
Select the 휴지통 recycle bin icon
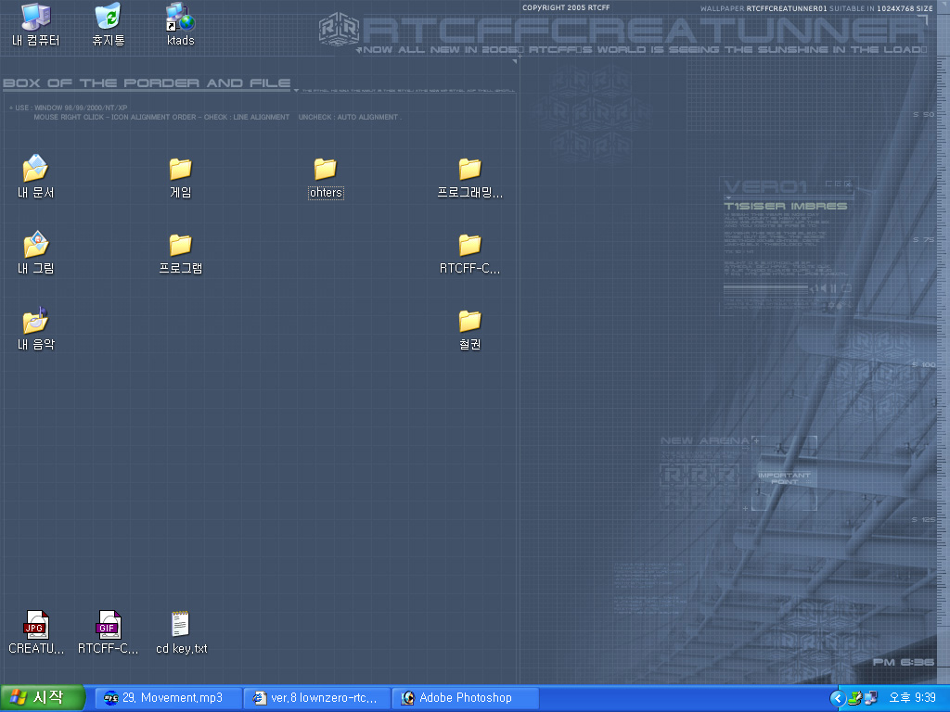(108, 17)
